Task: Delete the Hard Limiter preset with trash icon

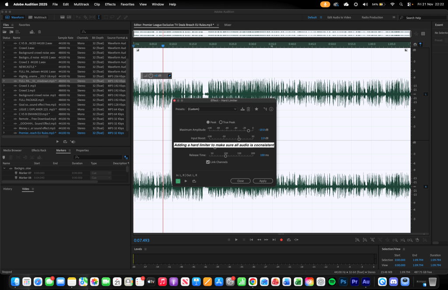Action: point(248,109)
